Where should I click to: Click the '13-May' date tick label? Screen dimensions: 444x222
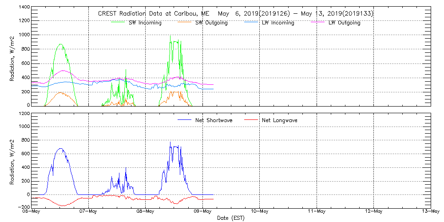430,211
